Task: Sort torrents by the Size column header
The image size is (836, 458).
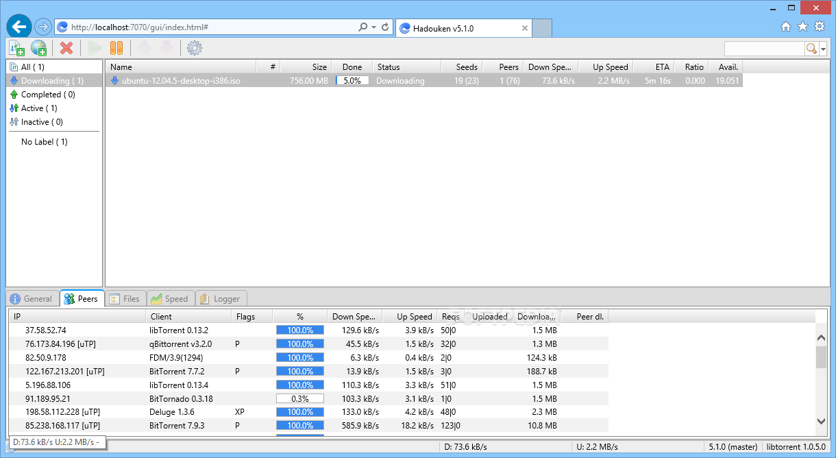Action: (x=306, y=67)
